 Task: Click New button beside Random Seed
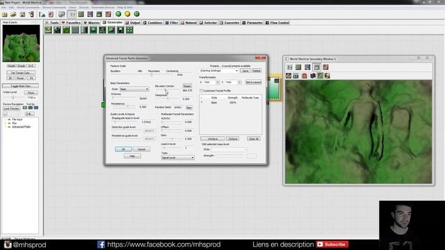pos(189,108)
